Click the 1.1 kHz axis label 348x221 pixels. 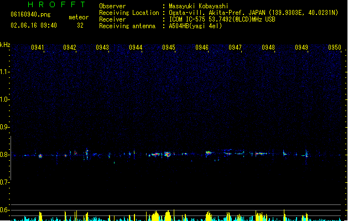(x=4, y=72)
